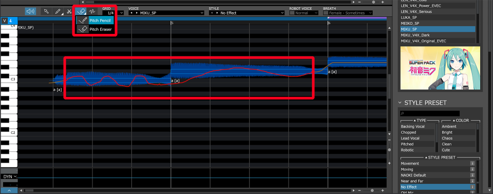Open the STYLE dropdown showing No Effect
Viewport: 493px width, 194px height.
(x=247, y=13)
